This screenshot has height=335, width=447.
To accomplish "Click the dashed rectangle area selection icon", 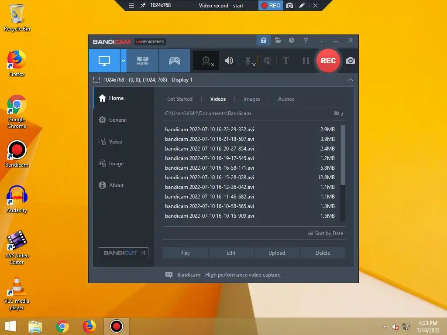I will click(96, 80).
